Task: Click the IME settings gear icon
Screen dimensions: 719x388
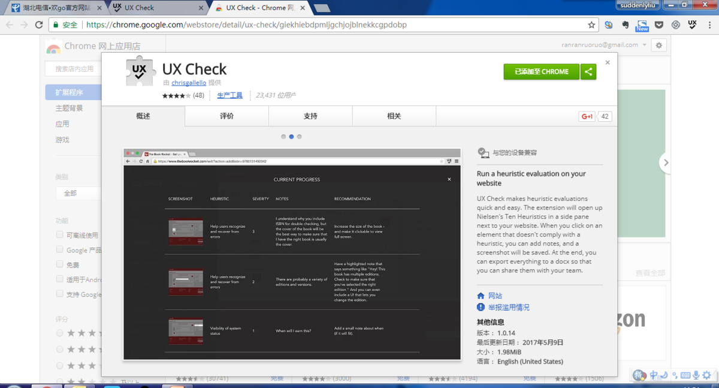Action: 707,375
